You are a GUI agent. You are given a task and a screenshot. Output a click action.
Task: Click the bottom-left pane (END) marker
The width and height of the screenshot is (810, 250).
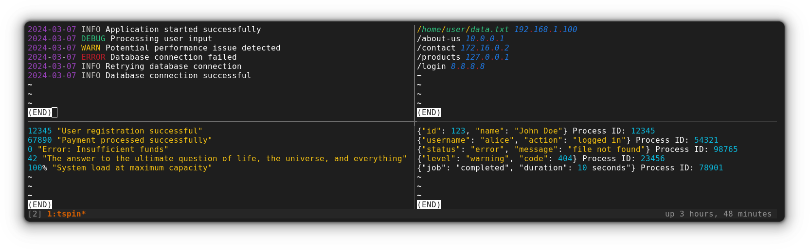click(x=39, y=205)
